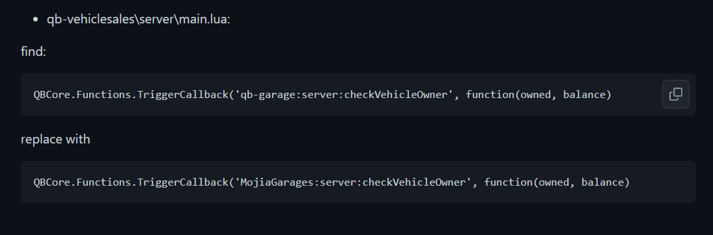
Task: Click QBCore in the replacement code block
Action: tap(52, 182)
